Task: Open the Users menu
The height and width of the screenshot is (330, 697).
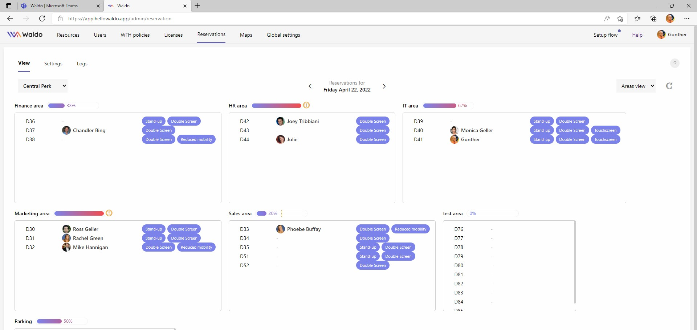Action: tap(100, 35)
